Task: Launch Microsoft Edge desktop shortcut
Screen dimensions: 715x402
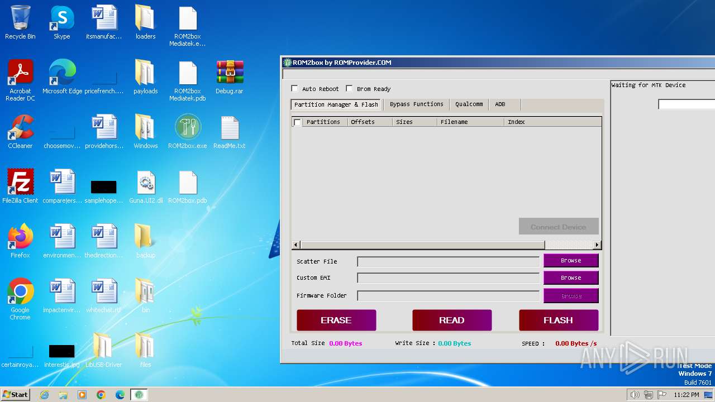Action: (x=62, y=77)
